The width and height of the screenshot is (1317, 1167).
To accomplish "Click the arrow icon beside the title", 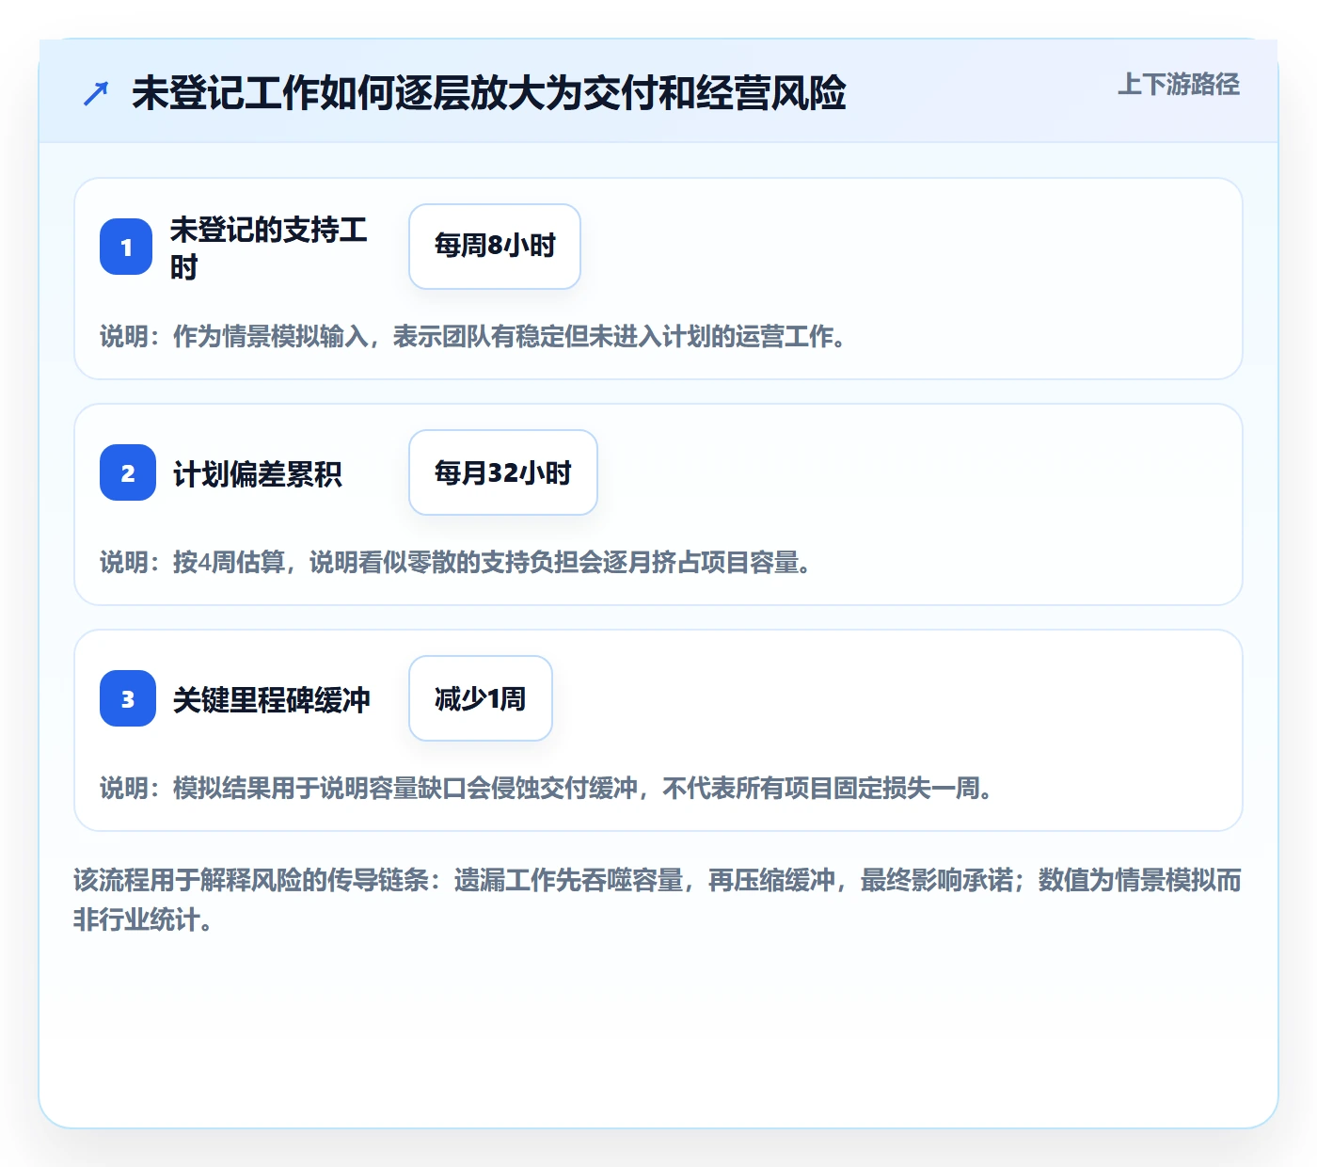I will click(96, 94).
